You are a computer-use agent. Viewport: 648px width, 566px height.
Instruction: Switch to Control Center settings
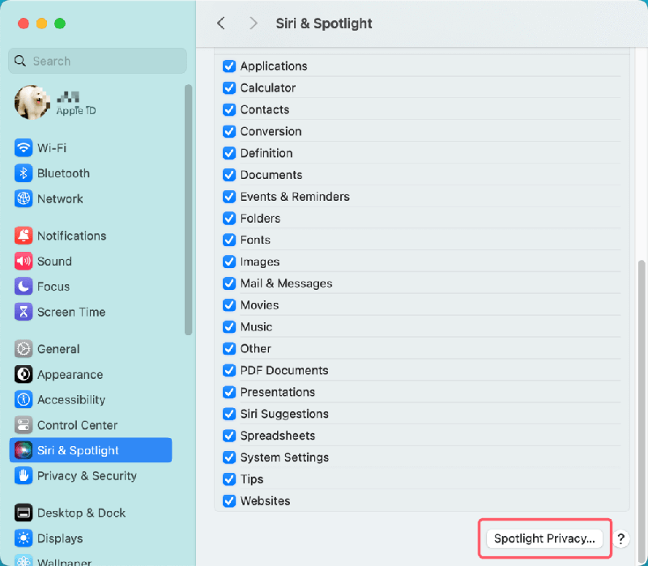point(77,425)
